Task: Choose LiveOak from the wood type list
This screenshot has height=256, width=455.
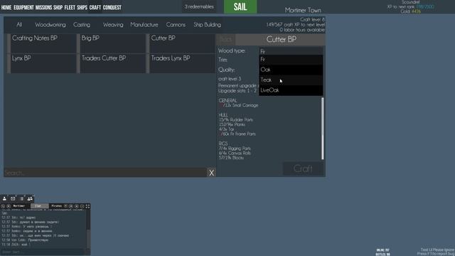Action: coord(291,90)
